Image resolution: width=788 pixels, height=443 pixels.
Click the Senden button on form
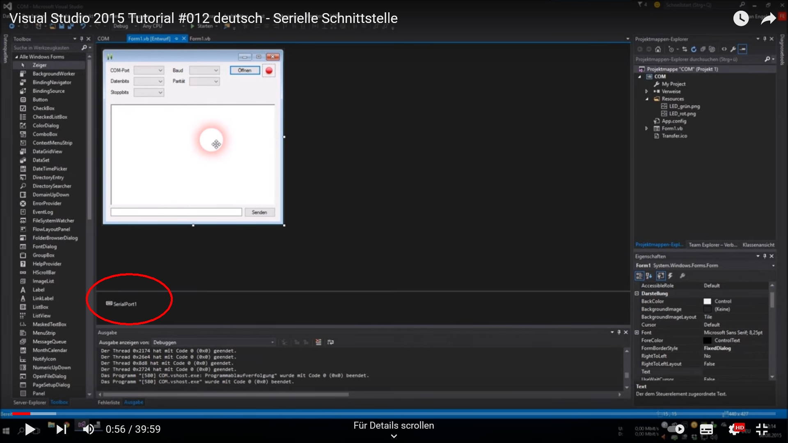point(259,212)
